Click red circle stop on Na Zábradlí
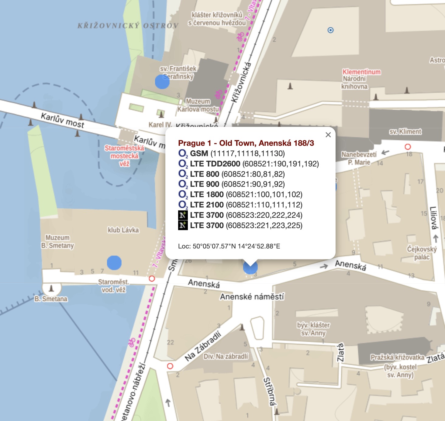This screenshot has height=421, width=445. pos(170,366)
